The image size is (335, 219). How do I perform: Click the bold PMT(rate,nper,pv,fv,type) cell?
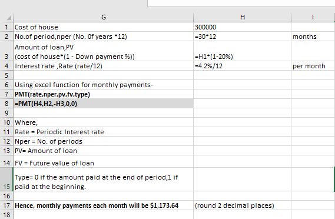[x=104, y=94]
